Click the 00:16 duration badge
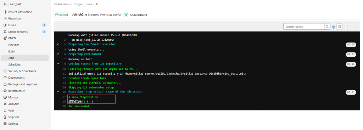The width and height of the screenshot is (363, 130). click(x=351, y=64)
